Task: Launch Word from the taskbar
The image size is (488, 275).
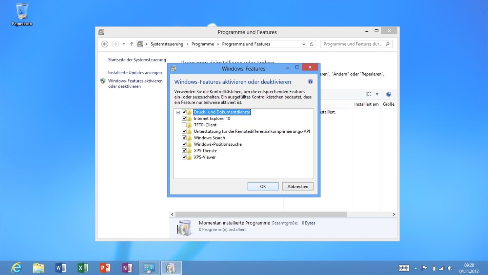Action: [x=61, y=268]
